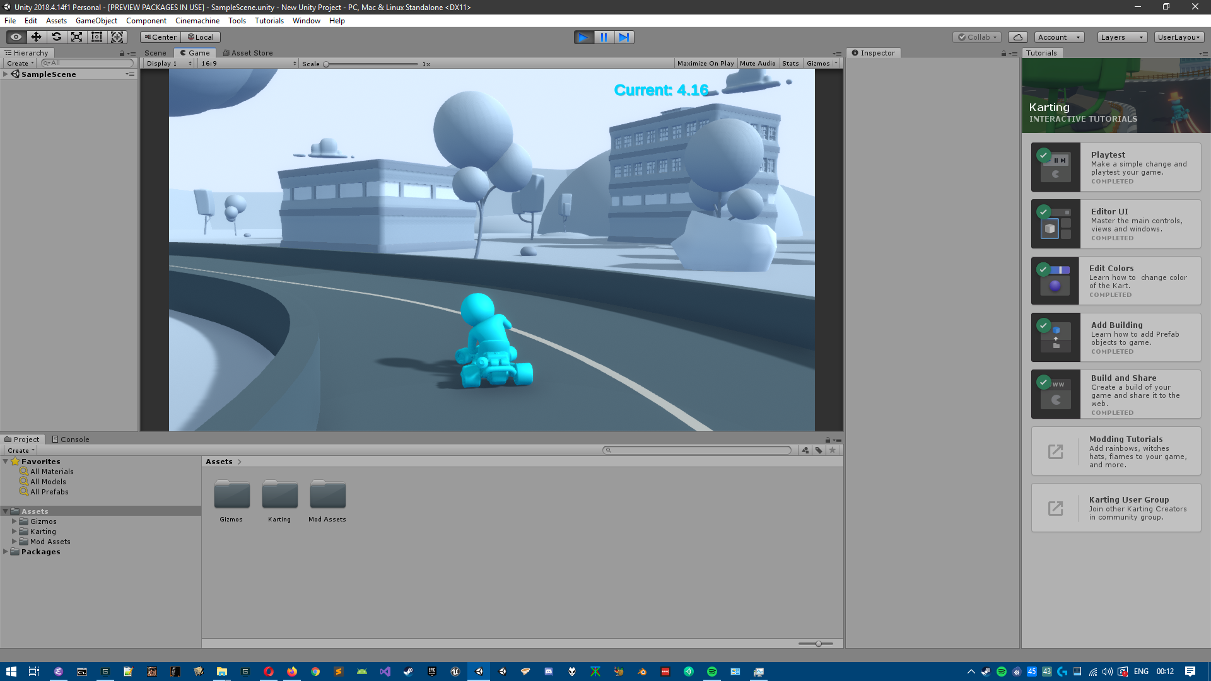Pause the running game

[604, 37]
